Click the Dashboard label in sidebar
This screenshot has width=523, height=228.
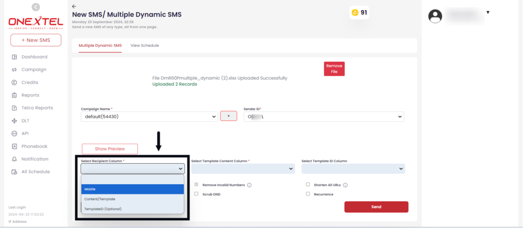coord(34,57)
